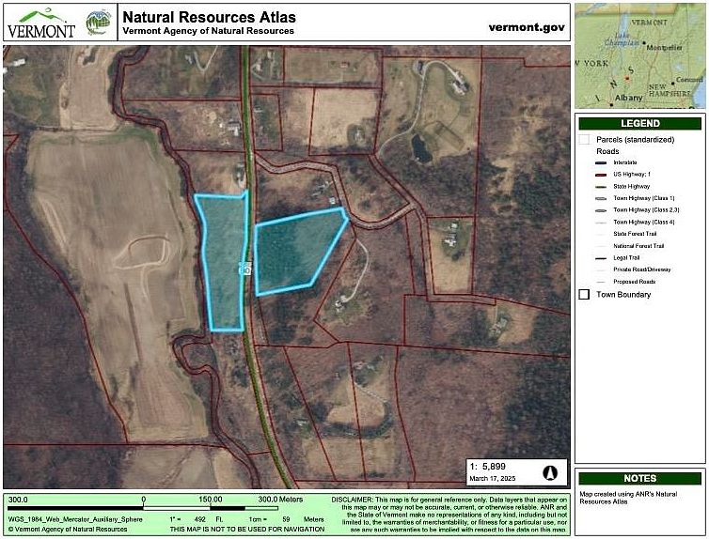This screenshot has height=539, width=709.
Task: Click 'Albany' on the inset map
Action: point(628,98)
